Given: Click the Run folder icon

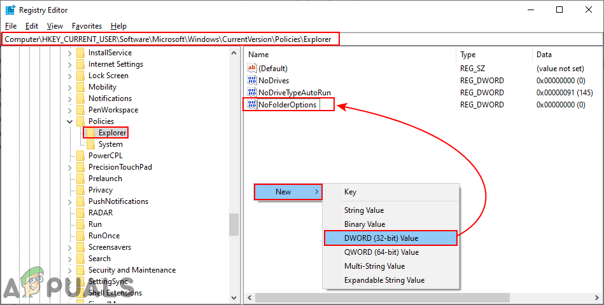Looking at the screenshot, I should 80,224.
